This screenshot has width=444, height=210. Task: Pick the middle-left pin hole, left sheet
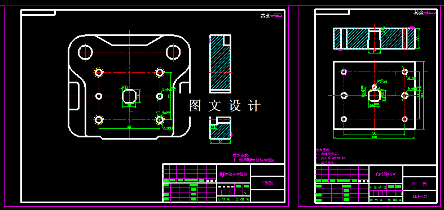coord(99,96)
